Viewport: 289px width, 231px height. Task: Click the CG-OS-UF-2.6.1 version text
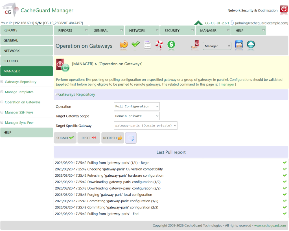217,23
